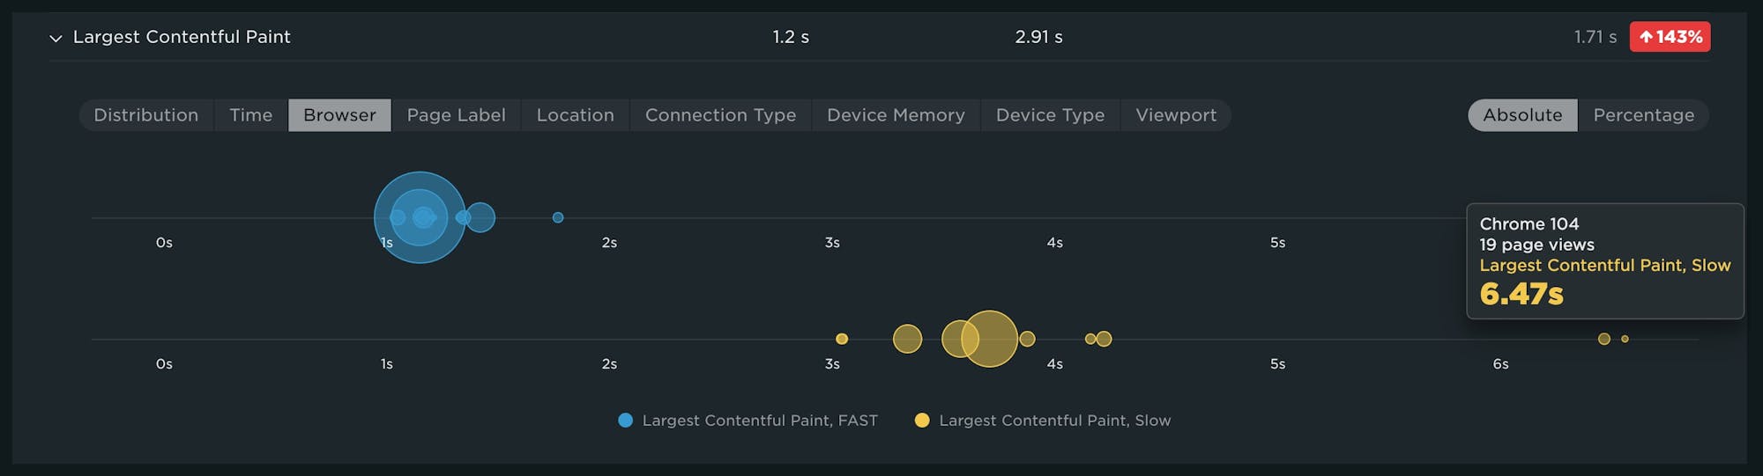Image resolution: width=1763 pixels, height=476 pixels.
Task: Switch to the Page Label tab
Action: pos(456,115)
